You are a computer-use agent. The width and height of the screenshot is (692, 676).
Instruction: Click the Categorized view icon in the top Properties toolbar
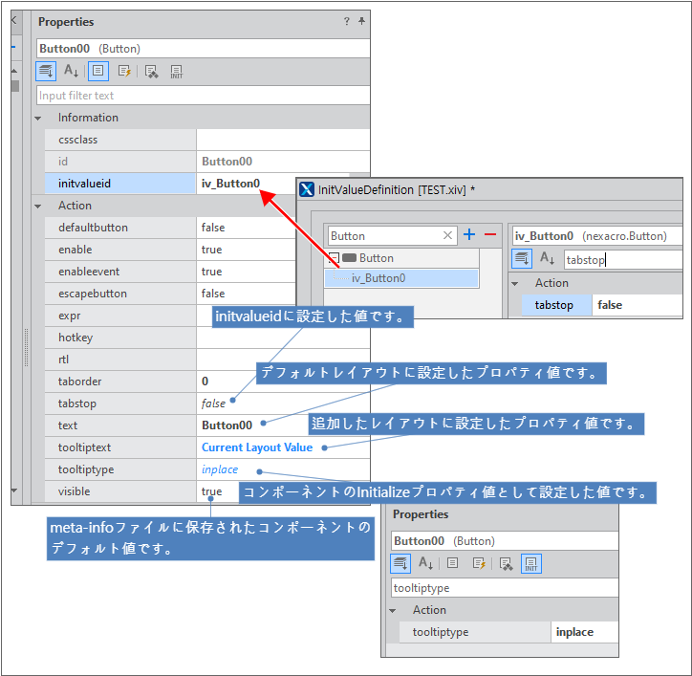[x=46, y=71]
